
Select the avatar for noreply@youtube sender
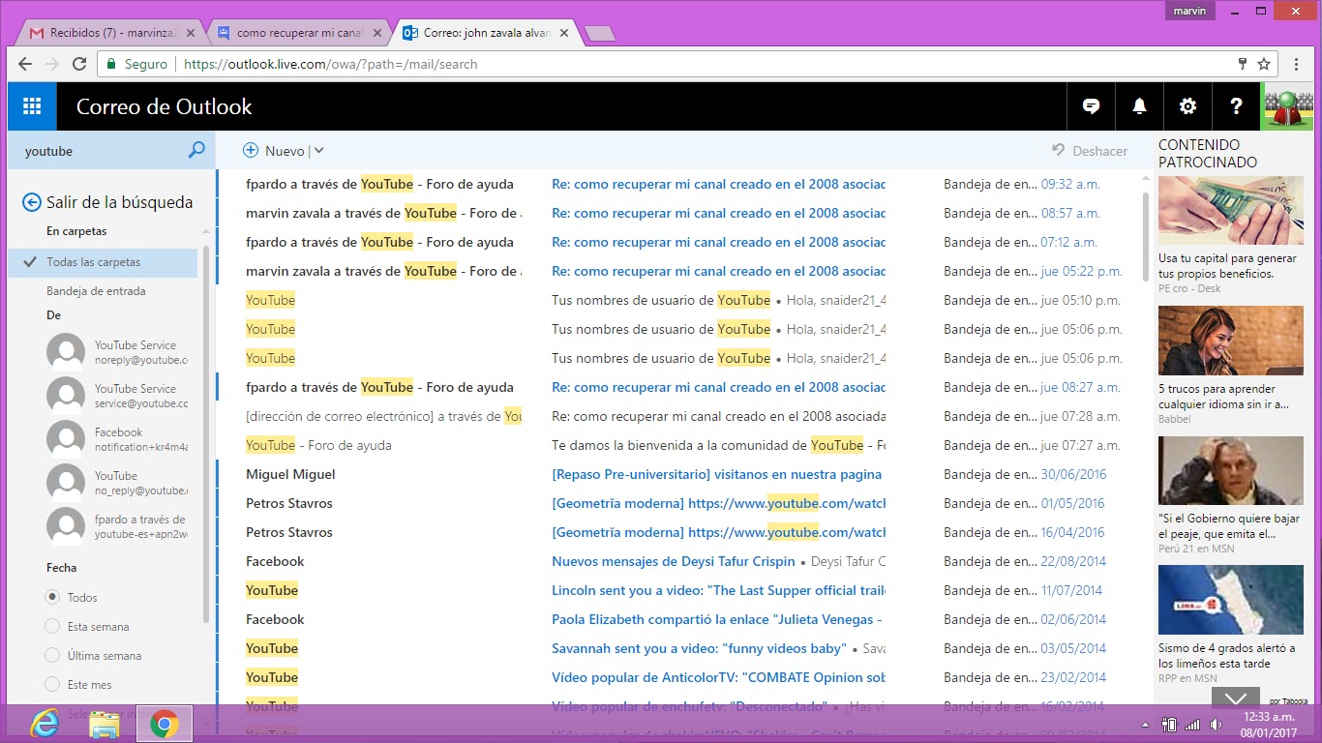66,352
